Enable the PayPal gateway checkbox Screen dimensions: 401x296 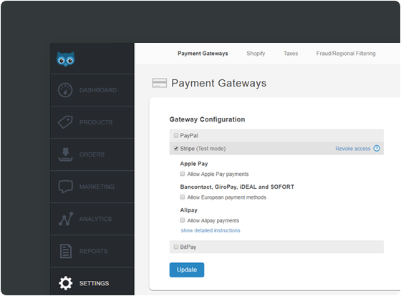(x=176, y=135)
